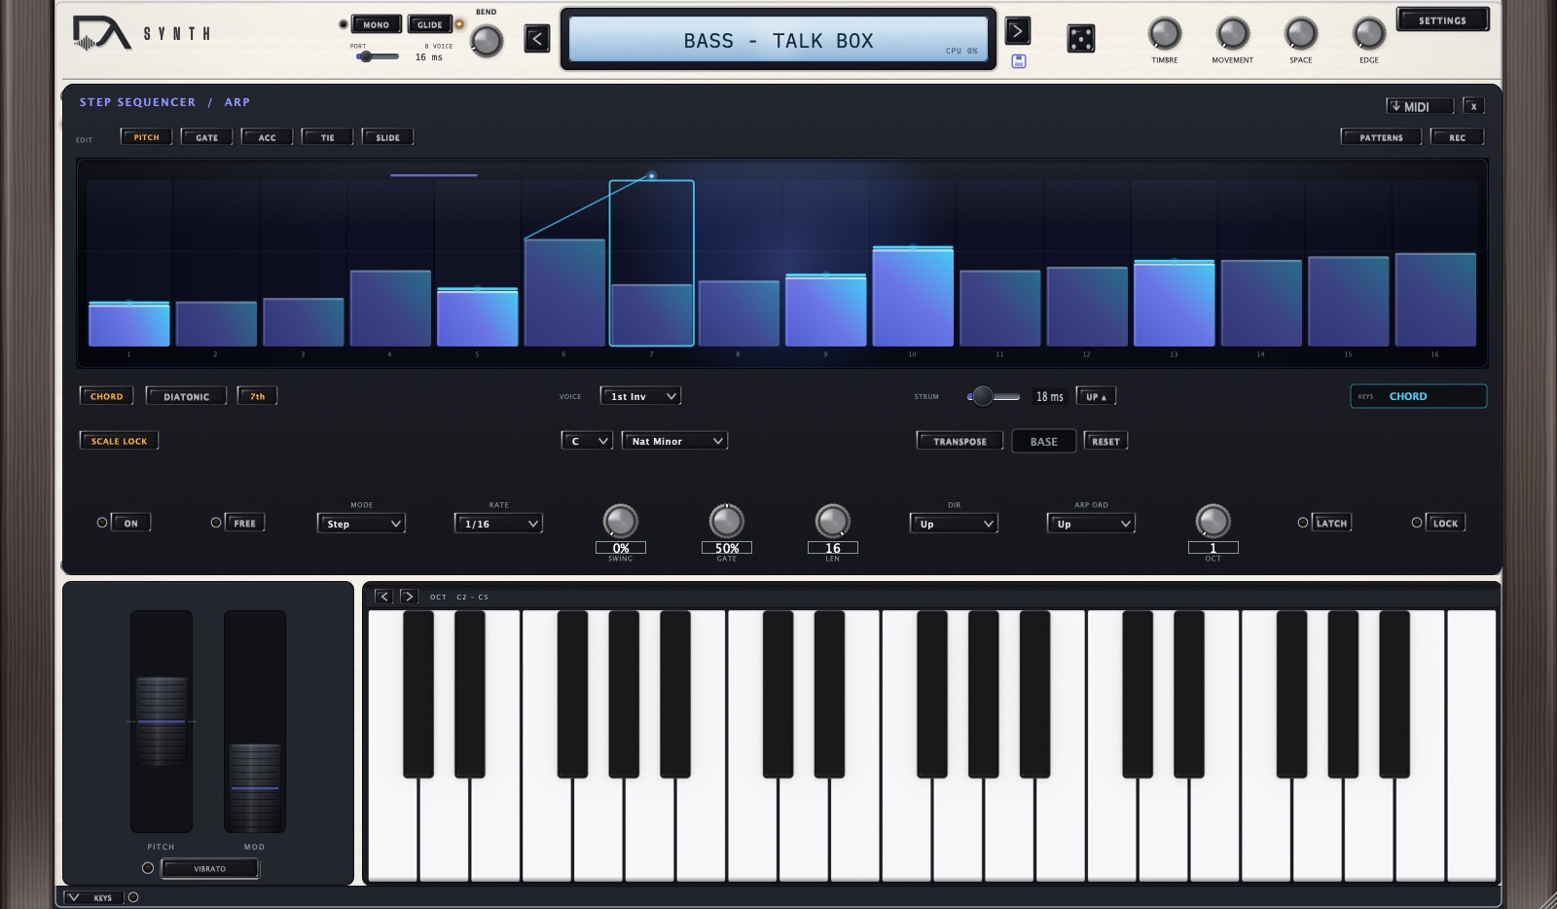This screenshot has width=1557, height=909.
Task: Select the PITCH edit tab
Action: 146,137
